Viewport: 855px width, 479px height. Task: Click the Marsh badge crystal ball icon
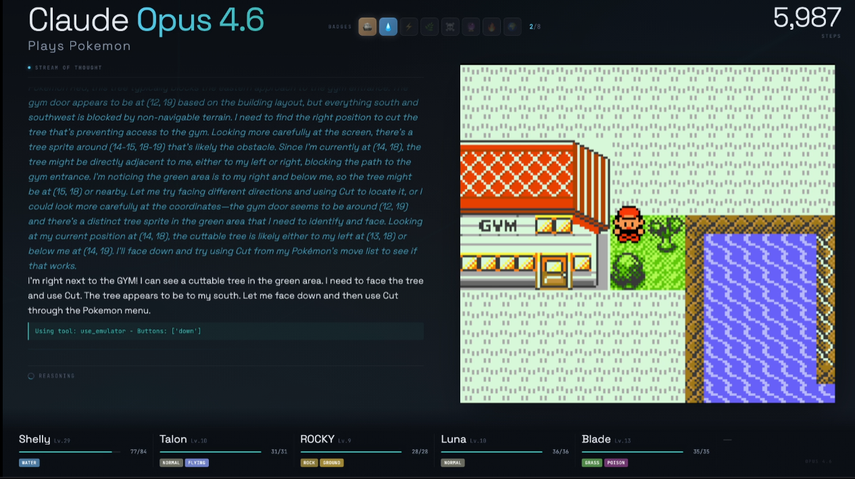471,27
